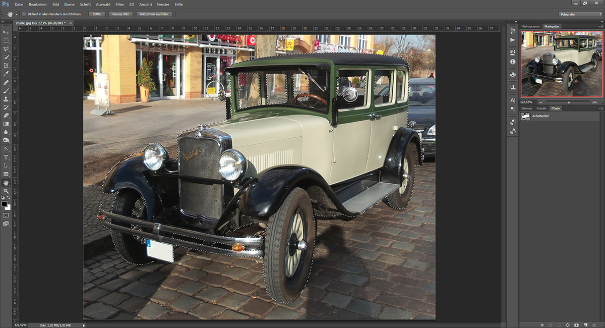Select the Lasso tool
The image size is (605, 328).
[6, 49]
